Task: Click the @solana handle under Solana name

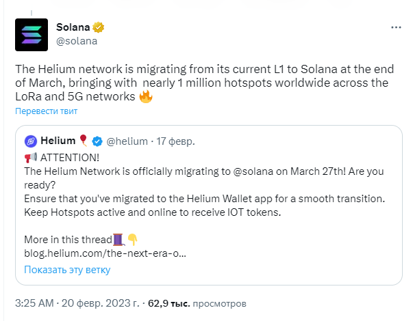Action: point(77,41)
